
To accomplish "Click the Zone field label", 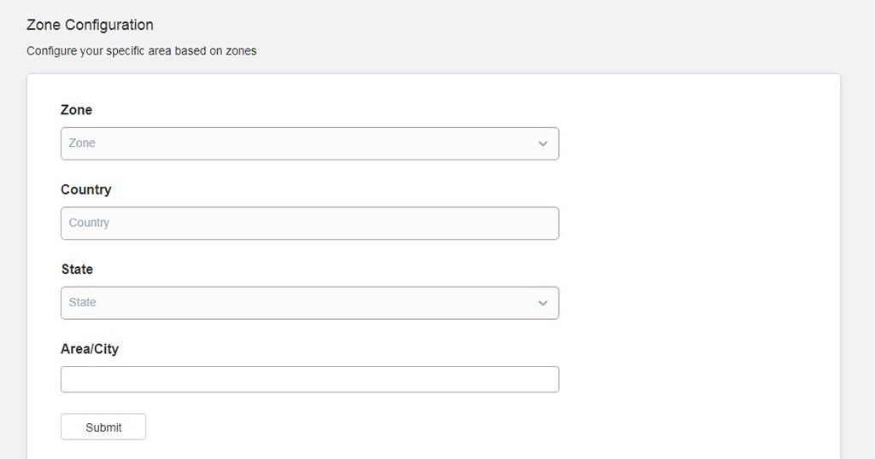I will [x=76, y=110].
